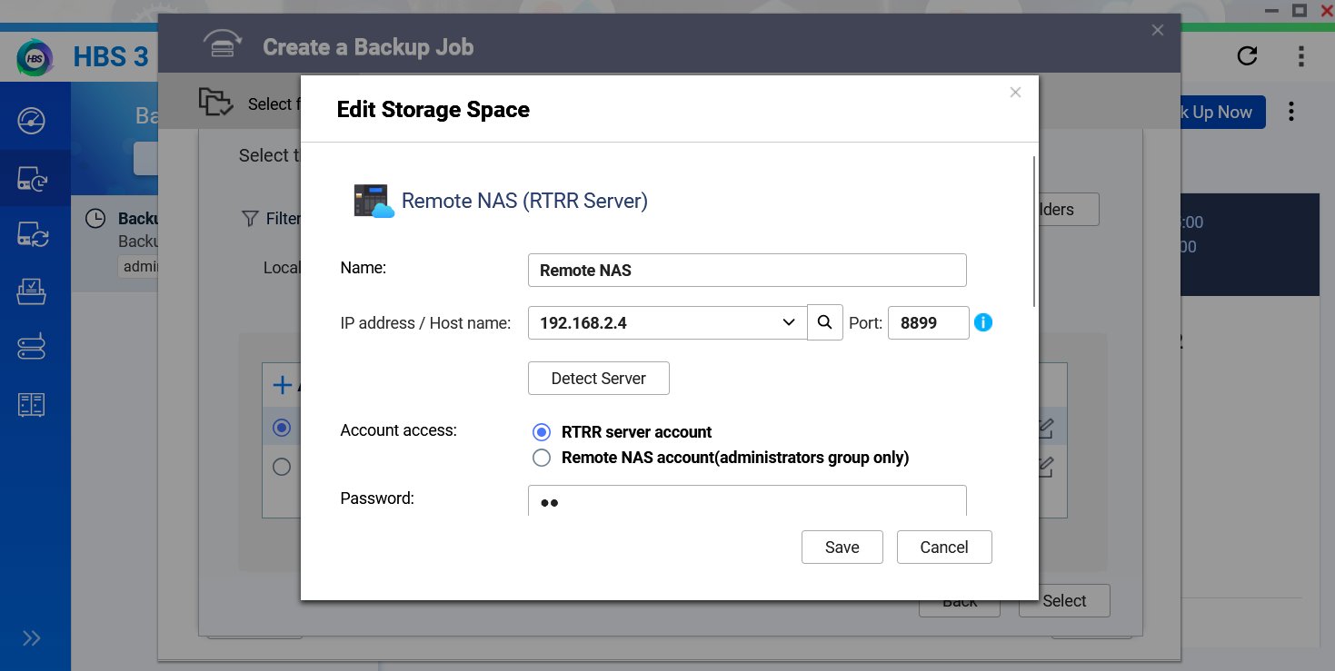The width and height of the screenshot is (1335, 671).
Task: Open the Services sidebar icon
Action: (x=32, y=404)
